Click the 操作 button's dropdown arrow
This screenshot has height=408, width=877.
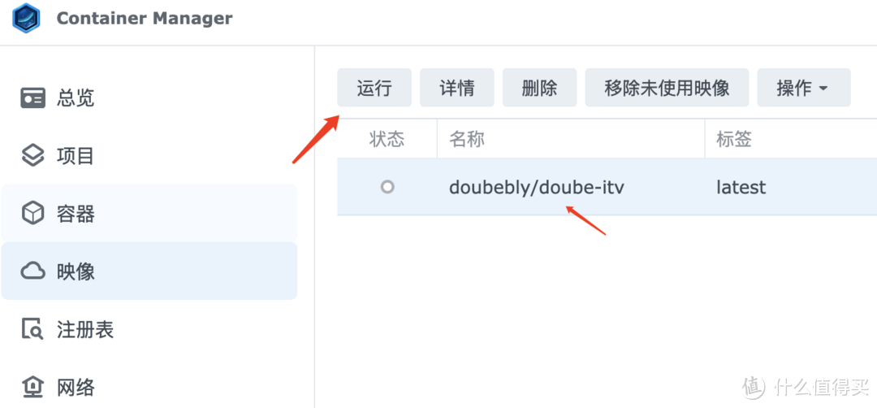(x=823, y=89)
